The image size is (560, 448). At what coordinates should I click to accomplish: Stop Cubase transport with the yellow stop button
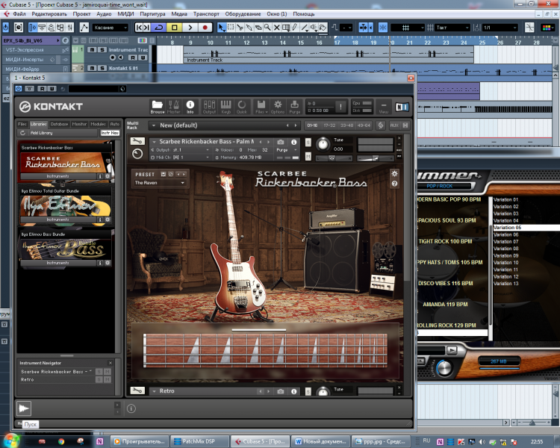coord(174,28)
